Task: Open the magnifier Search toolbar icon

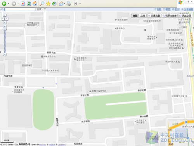Action: tap(42, 4)
